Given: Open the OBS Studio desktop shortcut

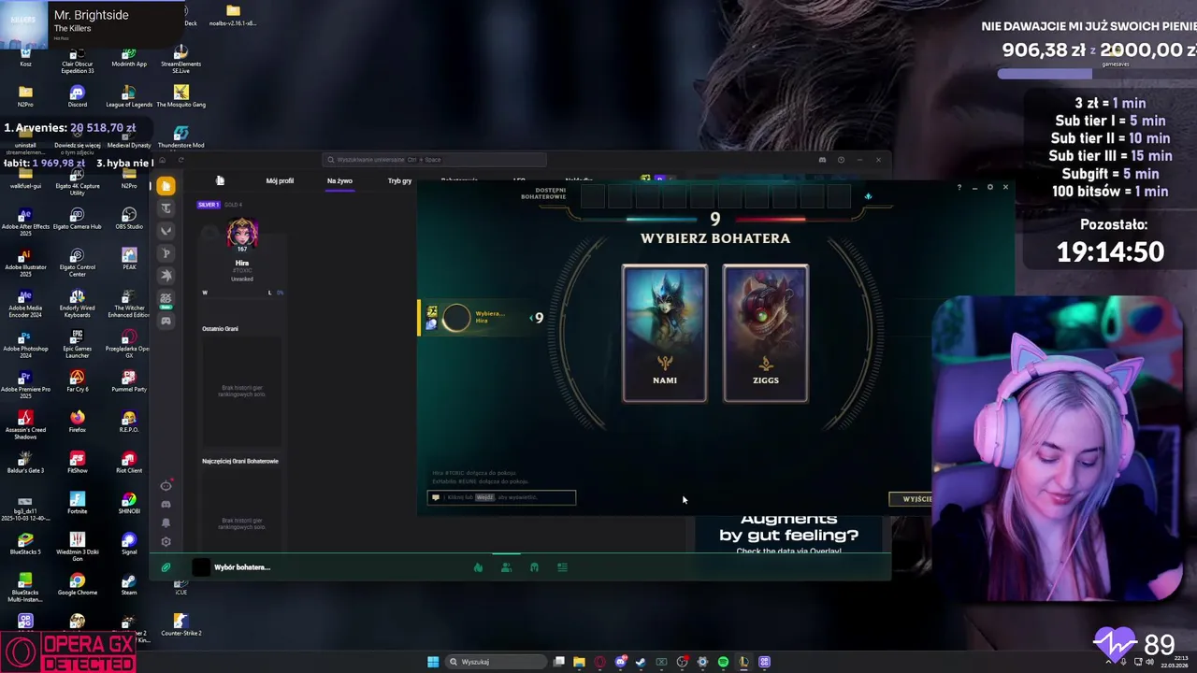Looking at the screenshot, I should [x=129, y=219].
